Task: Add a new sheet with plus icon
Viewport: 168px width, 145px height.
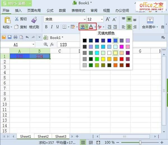Action: click(x=77, y=136)
